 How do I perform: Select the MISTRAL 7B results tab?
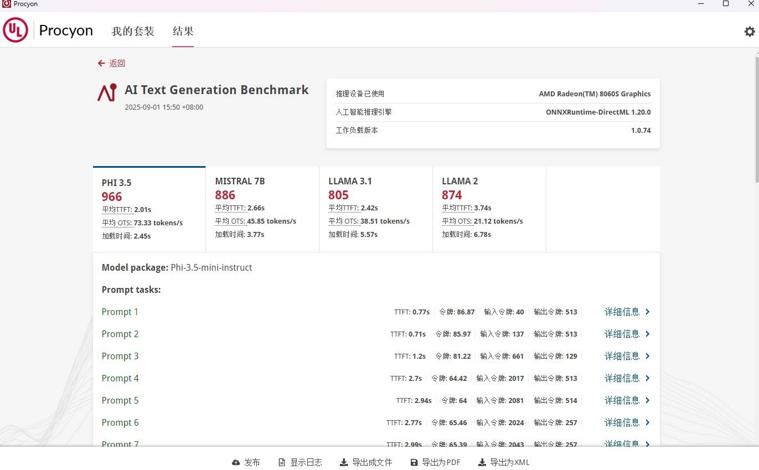coord(262,209)
